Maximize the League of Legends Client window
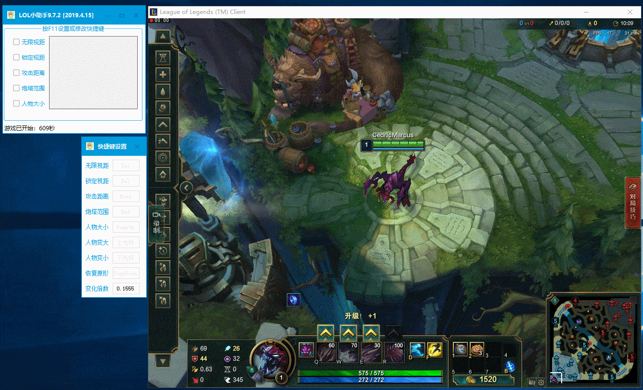This screenshot has height=390, width=643. [x=608, y=12]
